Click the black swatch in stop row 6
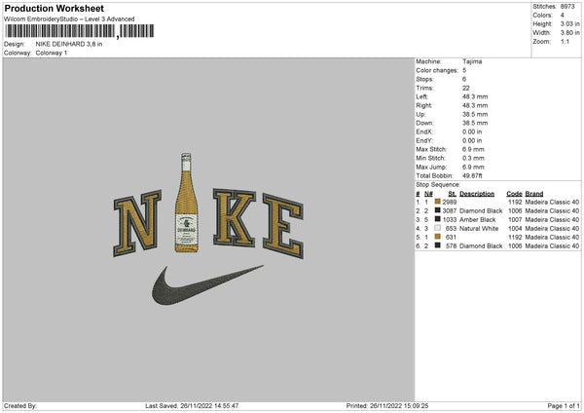The image size is (584, 413). click(438, 245)
